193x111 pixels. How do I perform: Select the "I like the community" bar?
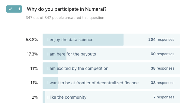pos(111,97)
